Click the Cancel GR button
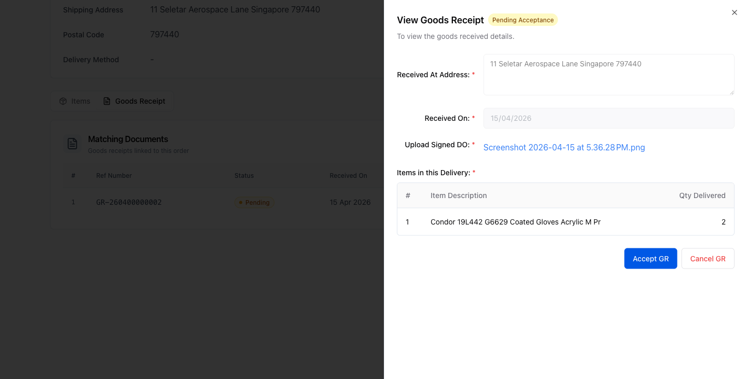The height and width of the screenshot is (379, 747). [x=708, y=258]
